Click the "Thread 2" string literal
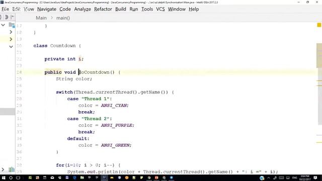The height and width of the screenshot is (181, 322). (95, 119)
